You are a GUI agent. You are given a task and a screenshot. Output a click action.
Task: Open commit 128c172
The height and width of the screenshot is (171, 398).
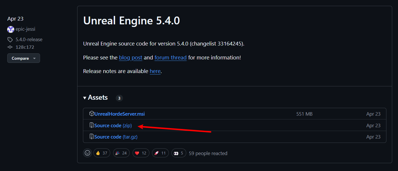click(25, 47)
